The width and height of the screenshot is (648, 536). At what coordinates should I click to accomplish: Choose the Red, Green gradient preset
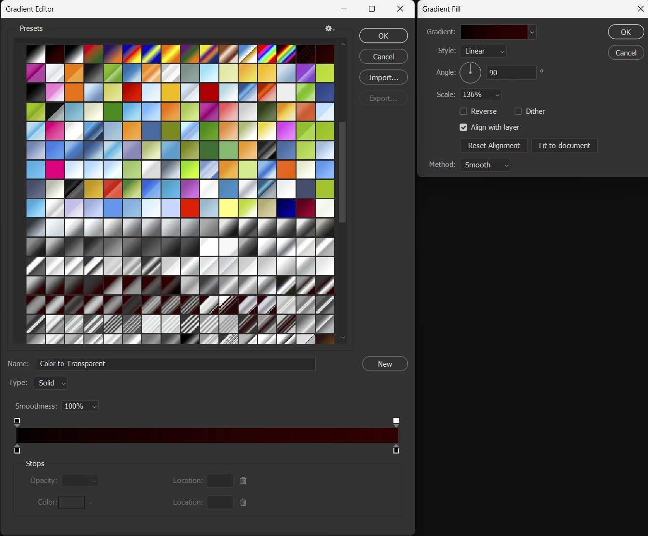pyautogui.click(x=94, y=54)
